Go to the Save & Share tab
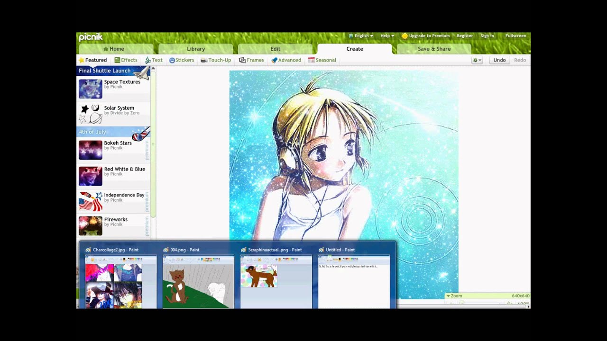The height and width of the screenshot is (341, 607). pyautogui.click(x=434, y=49)
